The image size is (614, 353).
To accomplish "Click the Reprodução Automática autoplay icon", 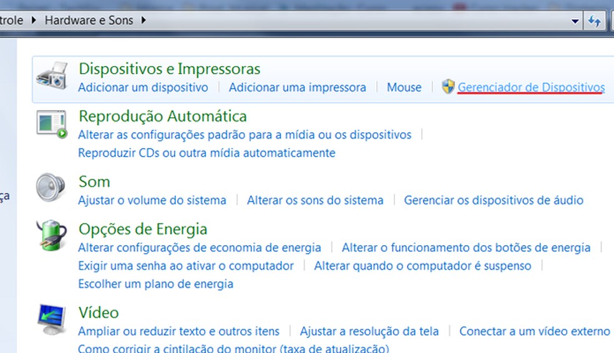I will (x=52, y=124).
